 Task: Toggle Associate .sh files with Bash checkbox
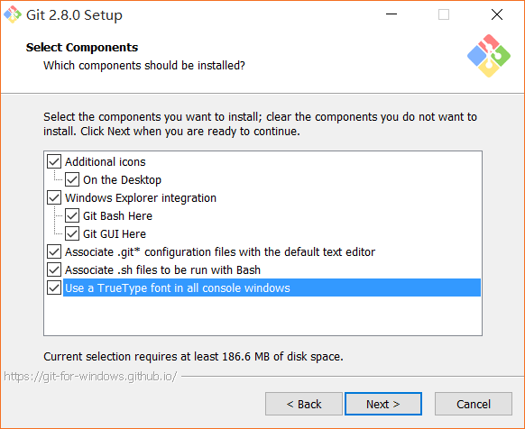pos(54,269)
